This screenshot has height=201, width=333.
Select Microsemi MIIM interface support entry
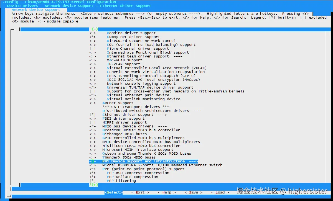(138, 150)
